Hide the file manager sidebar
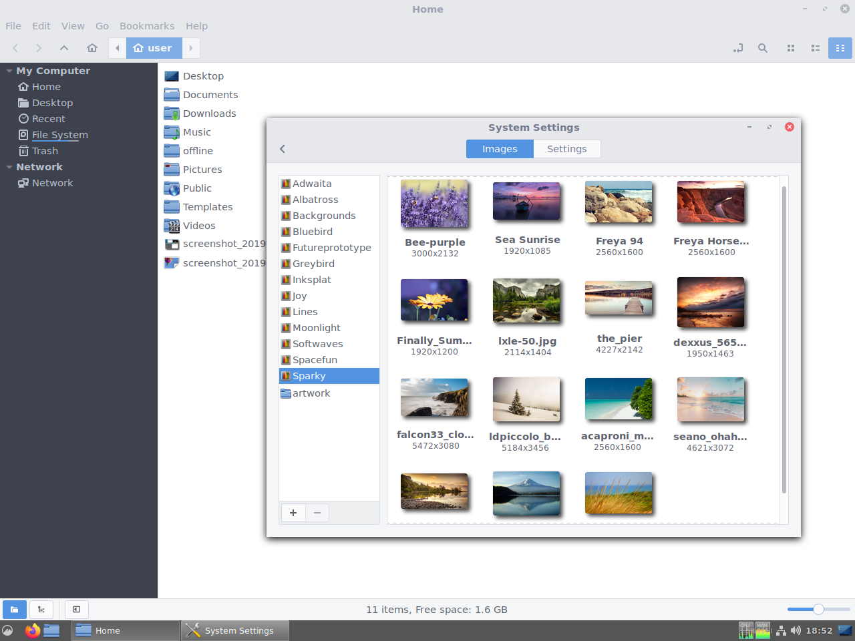Screen dimensions: 855x641 click(77, 610)
